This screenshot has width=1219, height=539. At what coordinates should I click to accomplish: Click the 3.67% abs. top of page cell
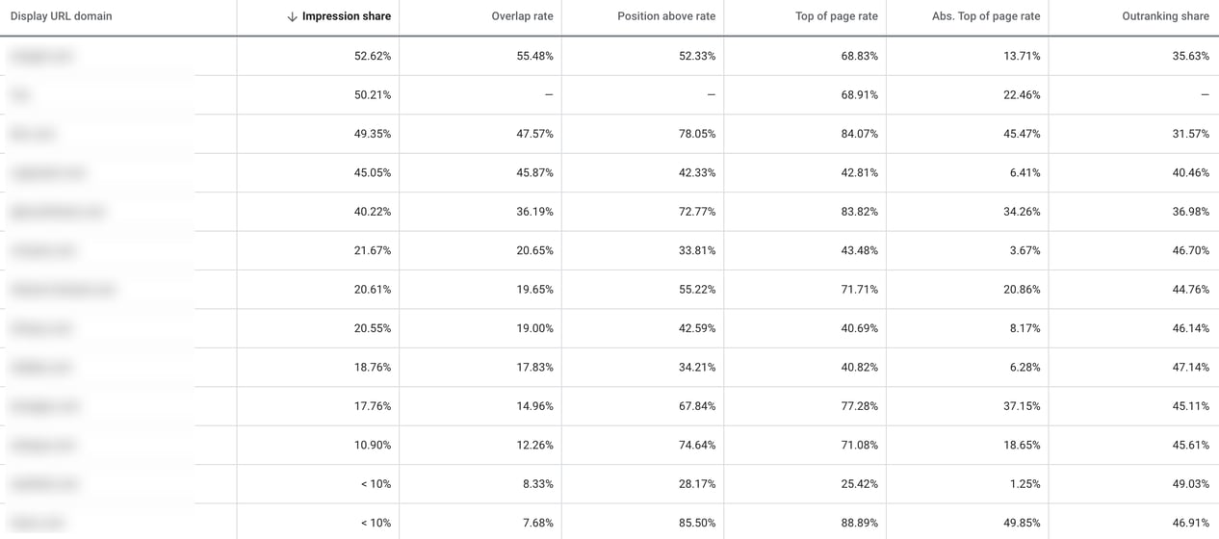point(1024,250)
